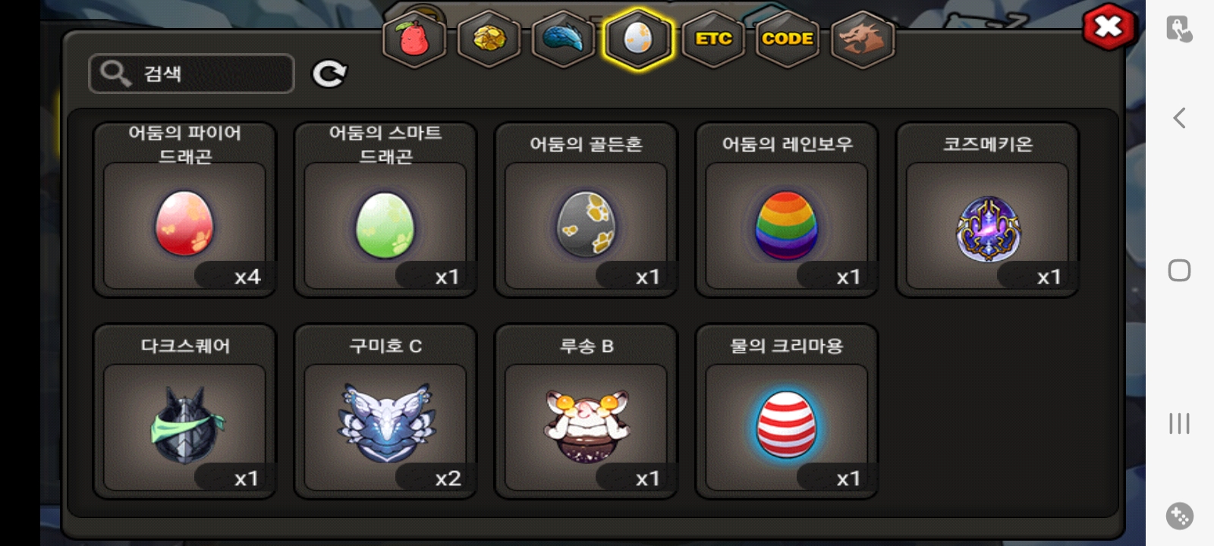
Task: Choose the 어둠의 골든혼 gray egg
Action: pos(586,210)
